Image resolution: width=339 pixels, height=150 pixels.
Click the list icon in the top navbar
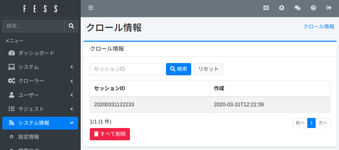266,8
